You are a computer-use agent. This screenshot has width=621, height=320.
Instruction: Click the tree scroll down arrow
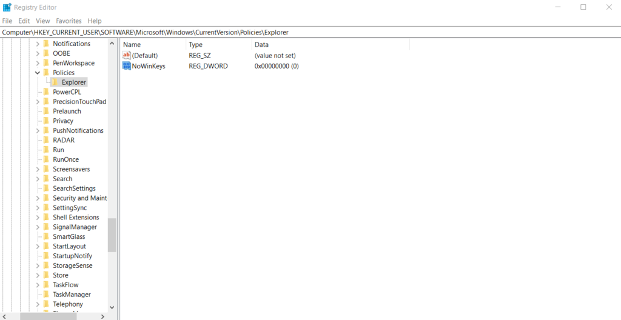pyautogui.click(x=112, y=307)
